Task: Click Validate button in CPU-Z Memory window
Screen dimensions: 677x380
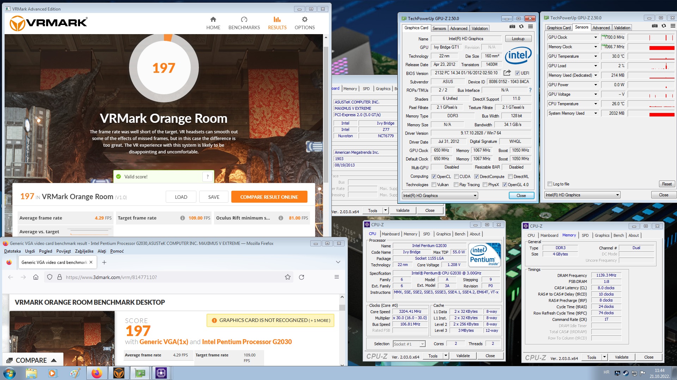Action: (x=622, y=357)
